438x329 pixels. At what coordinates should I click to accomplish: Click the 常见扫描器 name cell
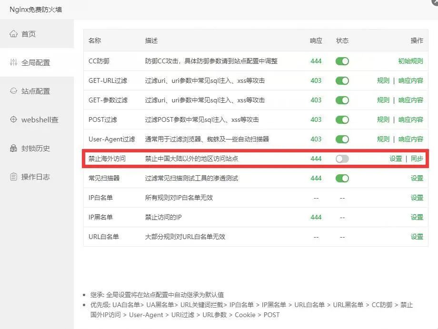(104, 178)
